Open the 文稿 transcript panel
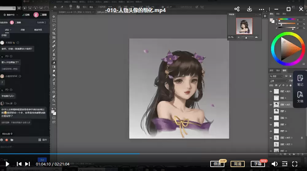This screenshot has width=307, height=171. click(x=300, y=97)
